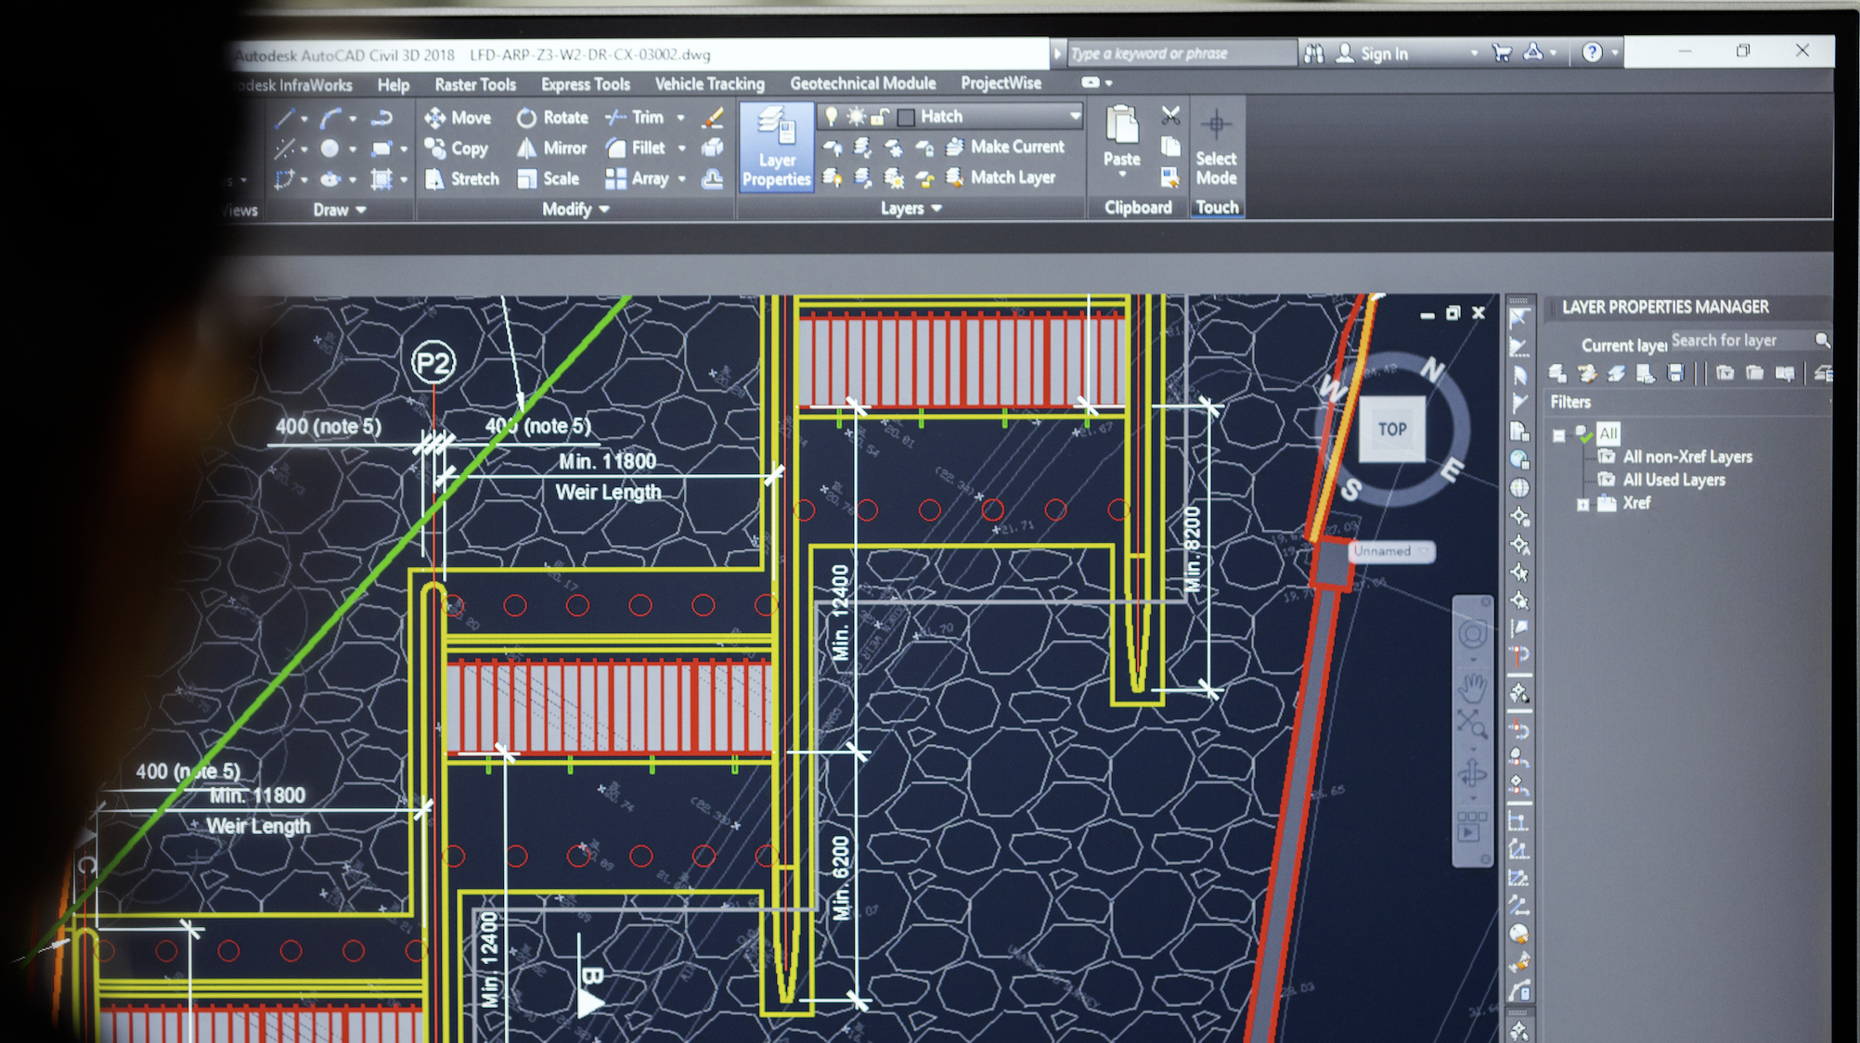Screen dimensions: 1860x1043
Task: Activate the Scale tool
Action: point(549,179)
